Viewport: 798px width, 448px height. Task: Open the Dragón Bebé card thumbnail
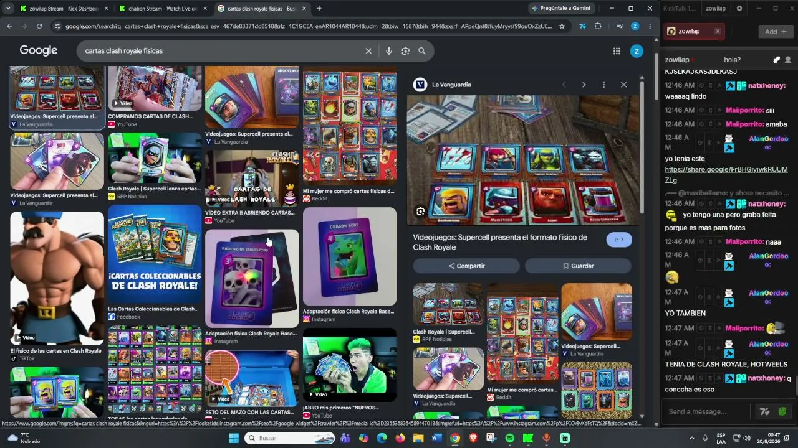(350, 256)
